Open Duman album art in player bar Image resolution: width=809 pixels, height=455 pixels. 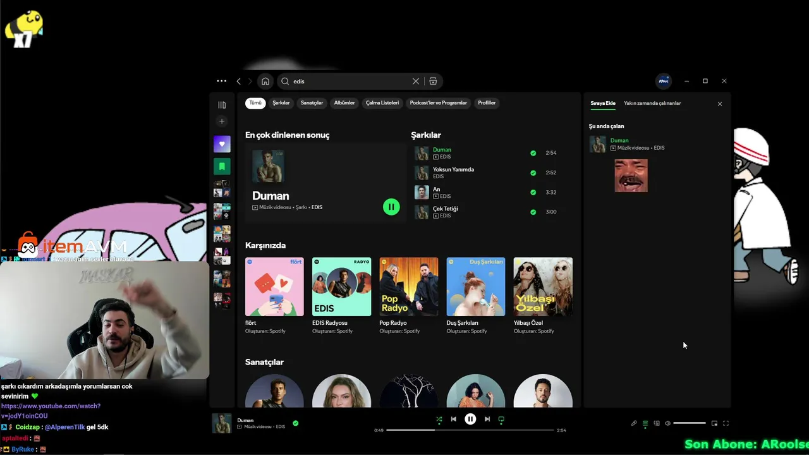[x=222, y=423]
